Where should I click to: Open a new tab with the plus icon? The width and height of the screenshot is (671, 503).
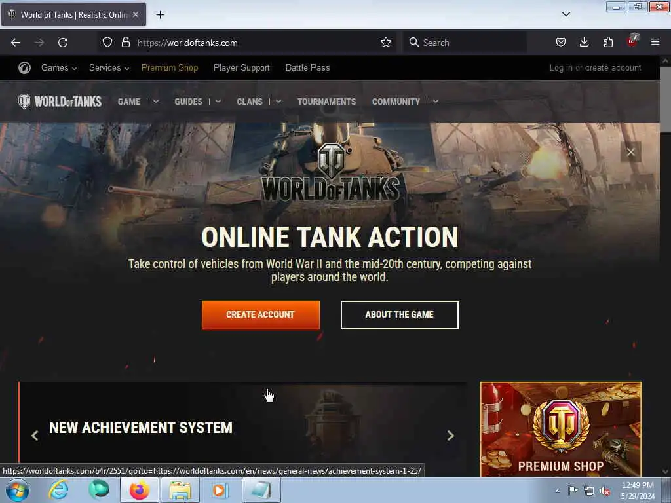point(160,15)
